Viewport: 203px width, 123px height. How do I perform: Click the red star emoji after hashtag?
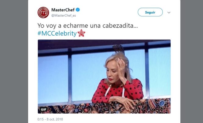pos(81,33)
